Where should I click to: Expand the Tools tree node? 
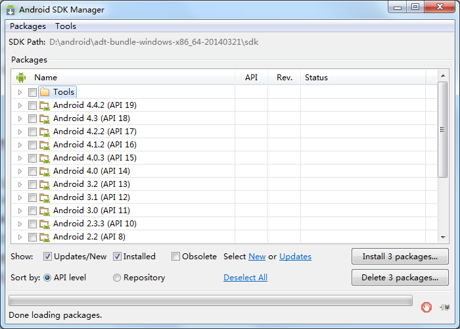pyautogui.click(x=20, y=92)
